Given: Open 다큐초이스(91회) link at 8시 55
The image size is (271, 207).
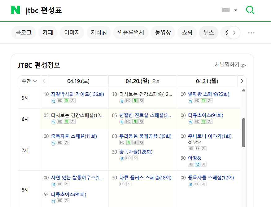Looking at the screenshot, I should 68,195.
